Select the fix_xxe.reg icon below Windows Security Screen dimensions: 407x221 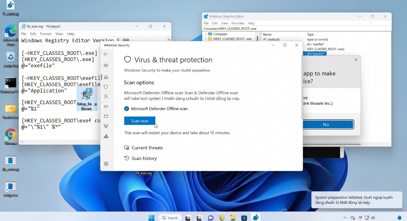pos(144,173)
